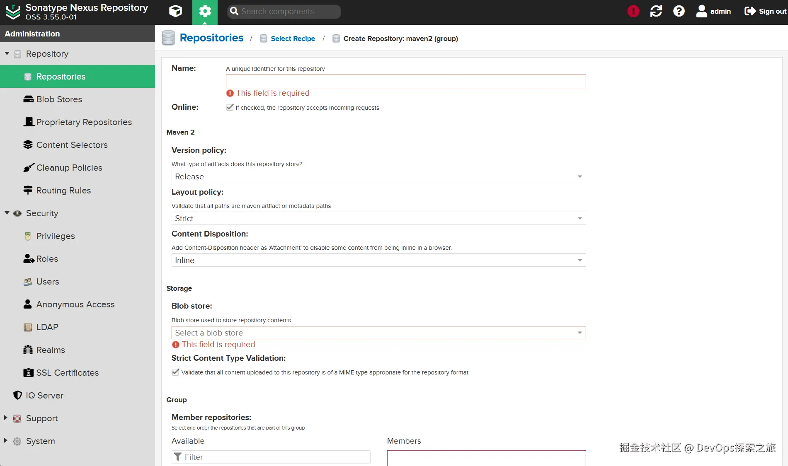This screenshot has height=466, width=788.
Task: Click the Realms icon in sidebar
Action: (28, 350)
